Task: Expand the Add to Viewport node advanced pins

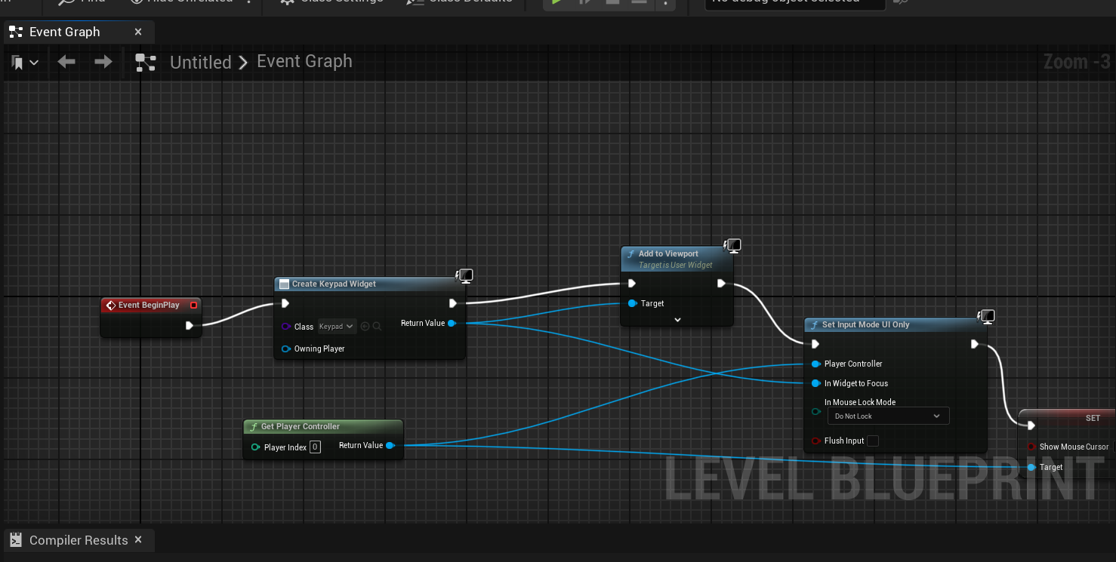Action: point(677,319)
